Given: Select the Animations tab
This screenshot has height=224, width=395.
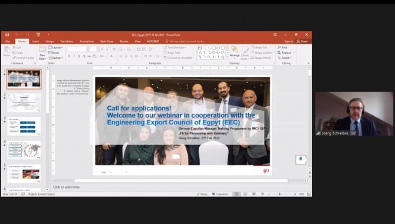Looking at the screenshot, I should coord(87,41).
